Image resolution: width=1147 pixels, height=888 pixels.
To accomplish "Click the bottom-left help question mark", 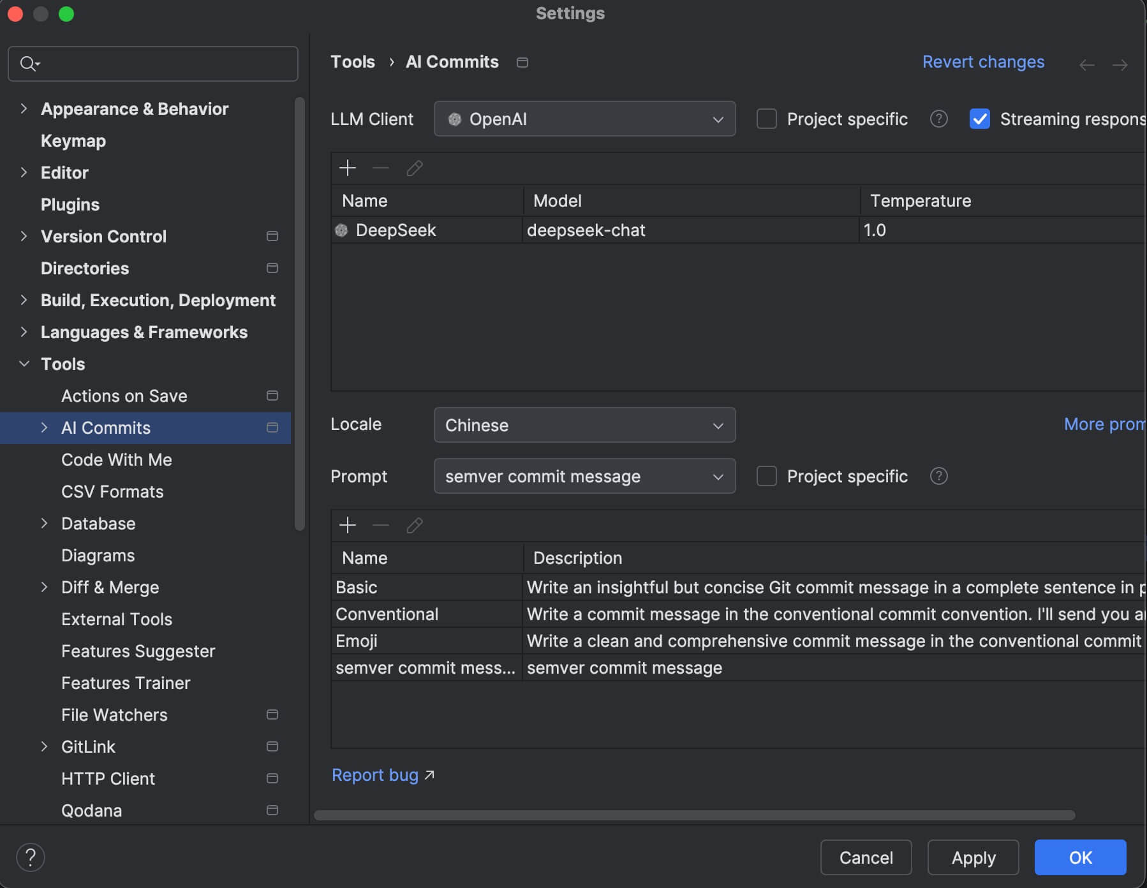I will click(x=31, y=857).
